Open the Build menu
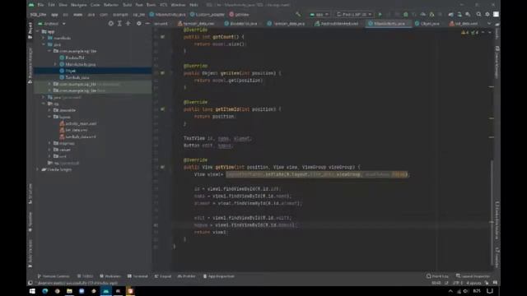The width and height of the screenshot is (527, 296). (128, 5)
